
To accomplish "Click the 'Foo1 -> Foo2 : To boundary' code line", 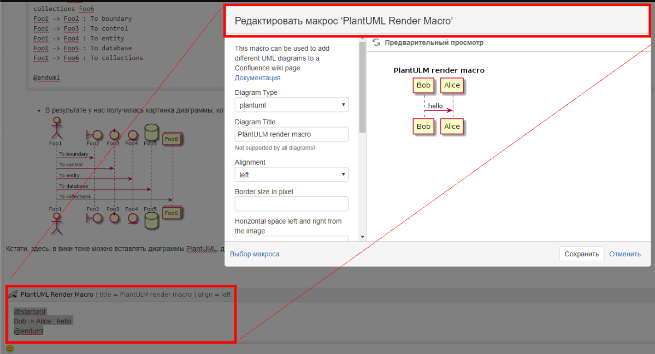I will pos(82,19).
